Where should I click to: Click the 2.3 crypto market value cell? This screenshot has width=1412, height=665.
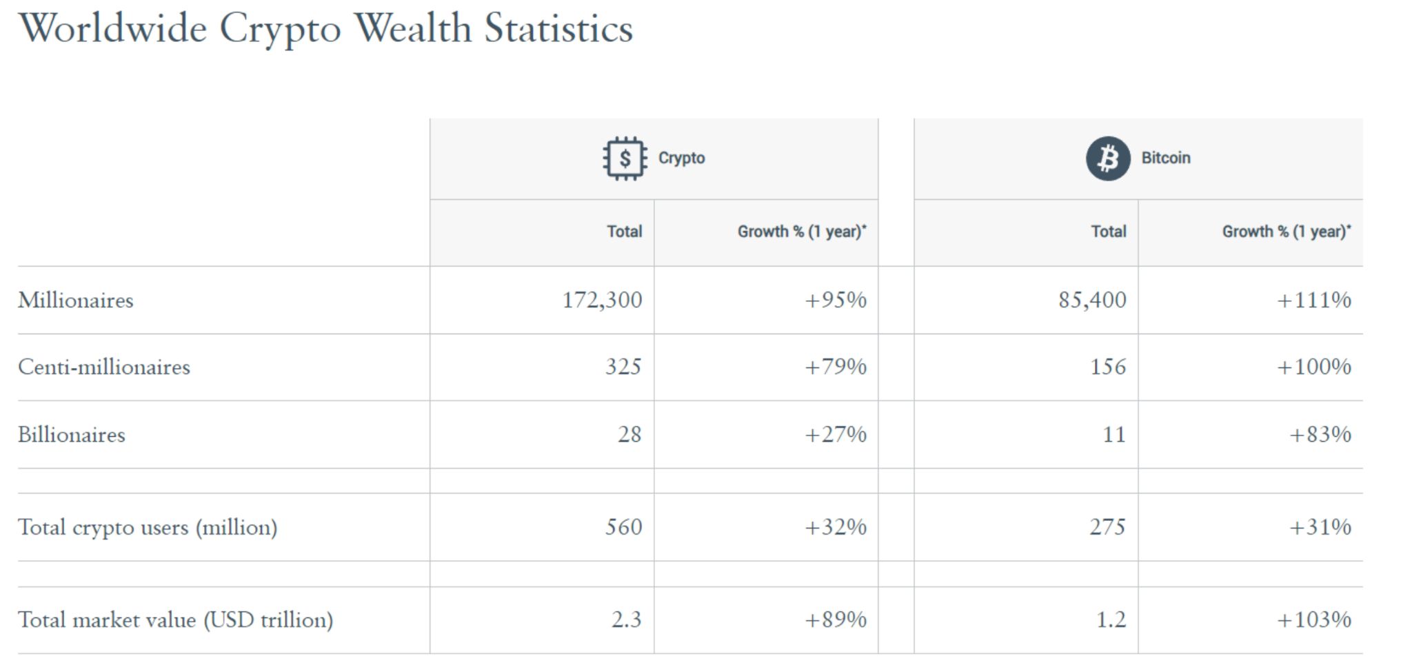pyautogui.click(x=626, y=620)
